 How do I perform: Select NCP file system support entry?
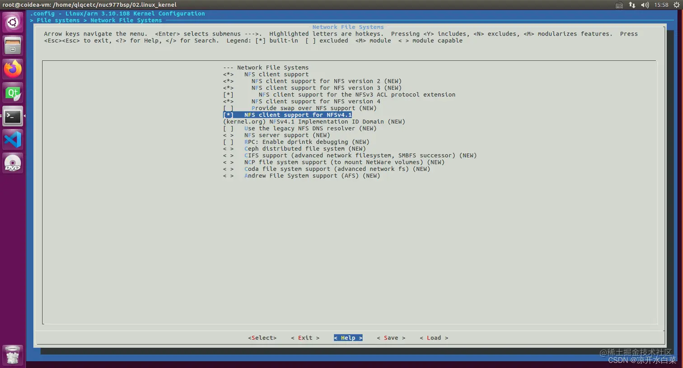[333, 163]
